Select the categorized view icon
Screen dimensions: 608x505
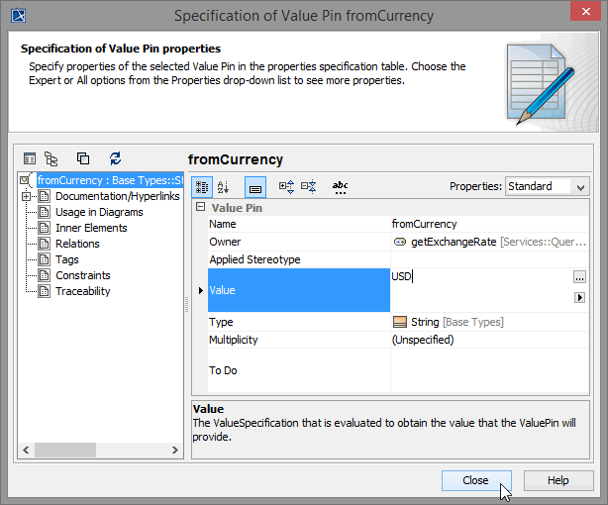pos(202,186)
